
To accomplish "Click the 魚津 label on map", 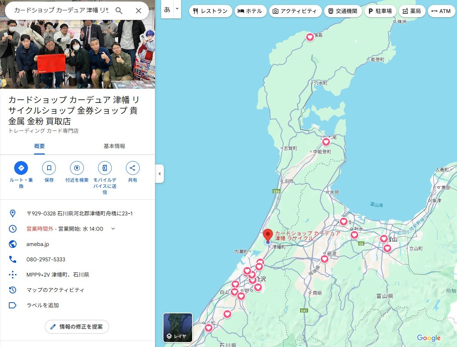I will click(x=437, y=200).
